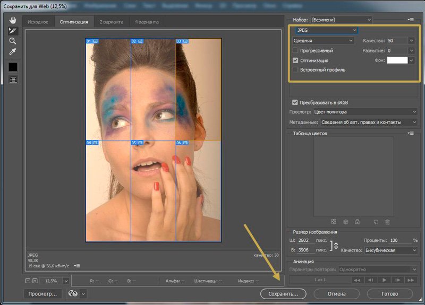Click the browser preview icon
The image size is (425, 305).
73,294
